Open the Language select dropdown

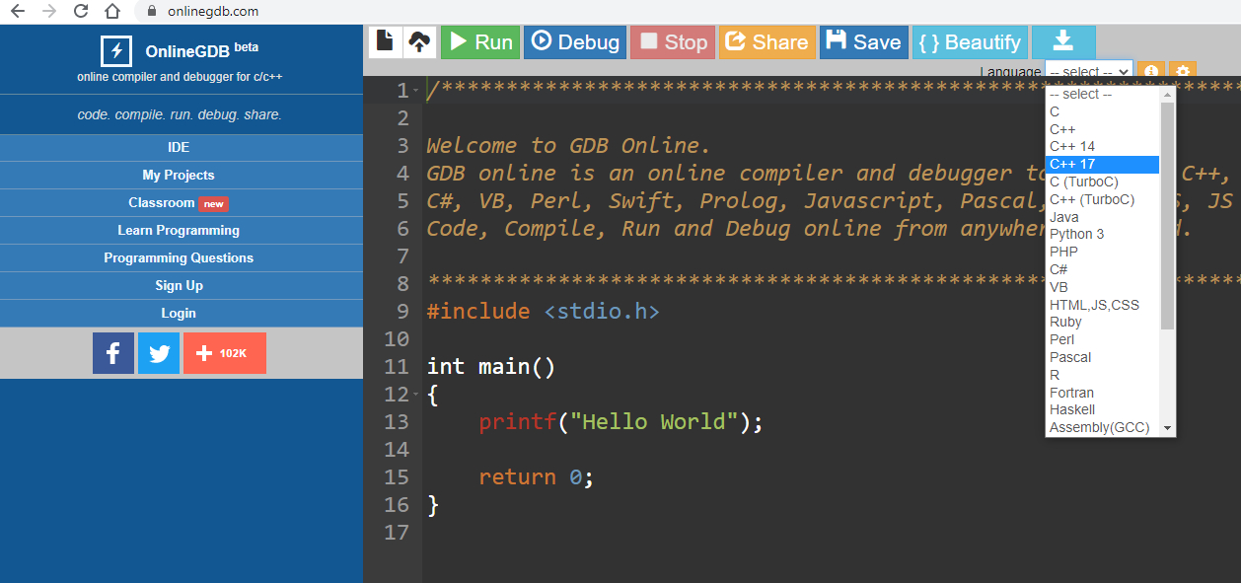pos(1088,72)
